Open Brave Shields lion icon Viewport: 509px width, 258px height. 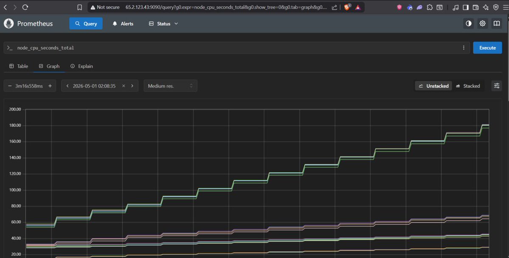[x=347, y=7]
